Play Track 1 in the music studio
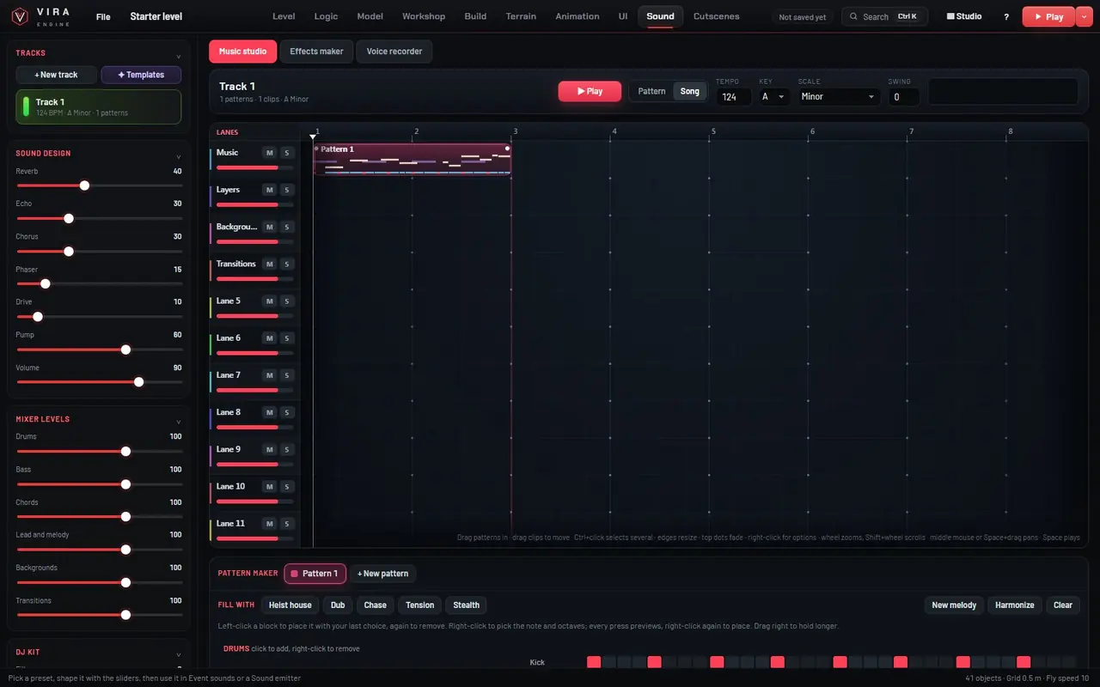Image resolution: width=1100 pixels, height=687 pixels. 590,91
